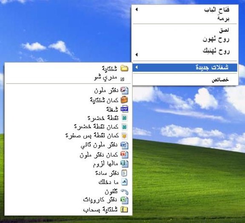
Task: Choose the لصق context menu entry
Action: (x=185, y=30)
